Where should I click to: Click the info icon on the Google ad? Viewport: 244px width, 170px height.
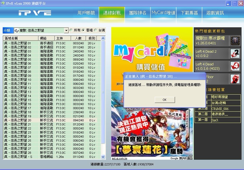click(191, 157)
